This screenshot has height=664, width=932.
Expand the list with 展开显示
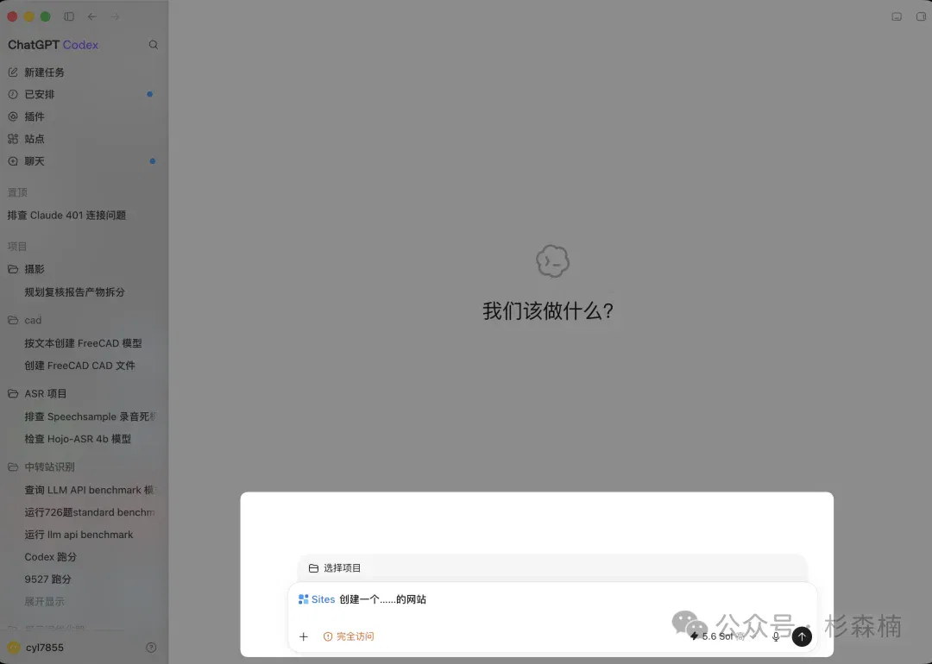[45, 602]
